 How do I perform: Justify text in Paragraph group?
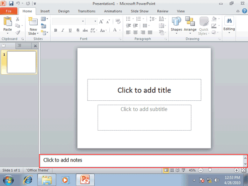click(x=150, y=33)
